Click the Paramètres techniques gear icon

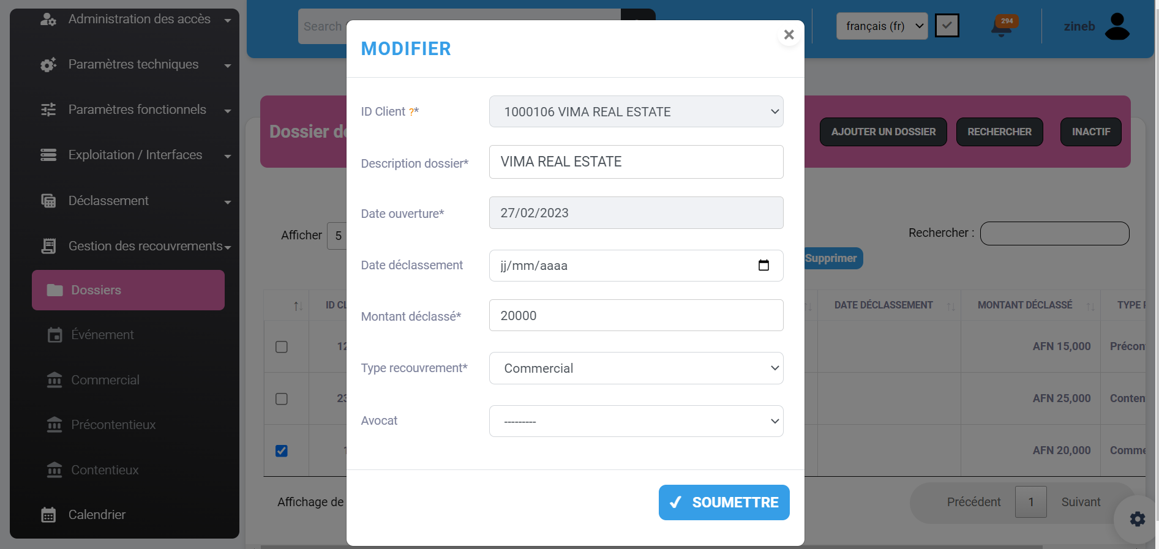point(48,64)
